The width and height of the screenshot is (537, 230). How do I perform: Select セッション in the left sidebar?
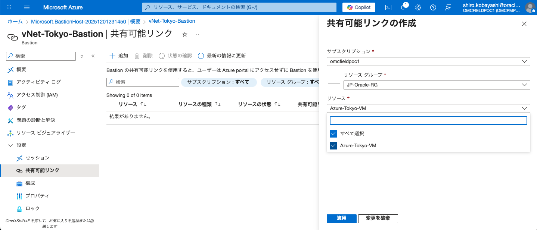(x=37, y=158)
